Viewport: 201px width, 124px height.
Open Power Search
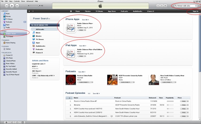[x=41, y=19]
